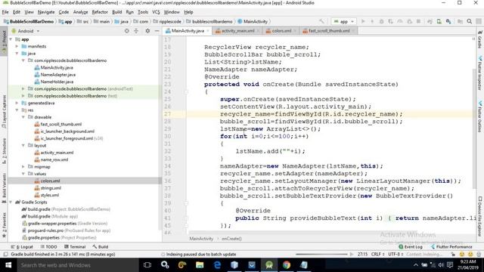
Task: Expand the manifests folder
Action: (17, 46)
